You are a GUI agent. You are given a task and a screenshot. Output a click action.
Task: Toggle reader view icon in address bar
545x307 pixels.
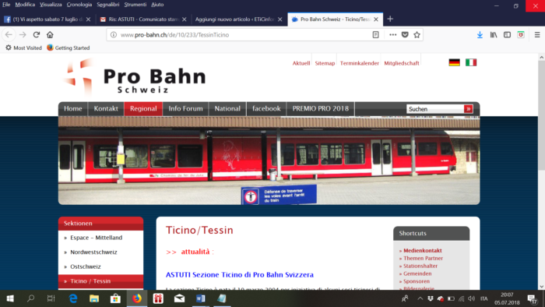click(x=376, y=35)
